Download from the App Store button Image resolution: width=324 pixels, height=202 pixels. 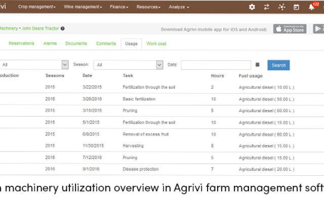pos(290,29)
